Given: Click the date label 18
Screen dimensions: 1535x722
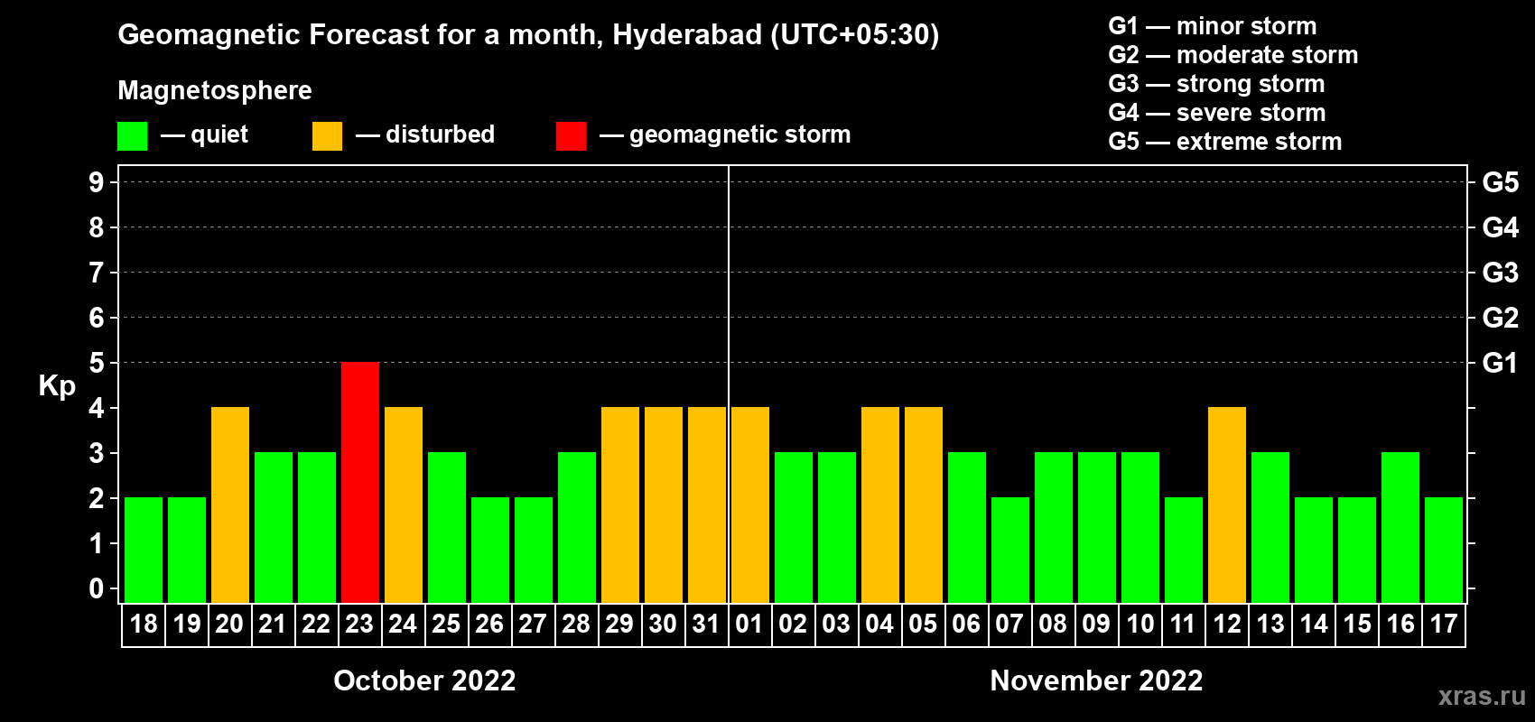Looking at the screenshot, I should coord(144,625).
